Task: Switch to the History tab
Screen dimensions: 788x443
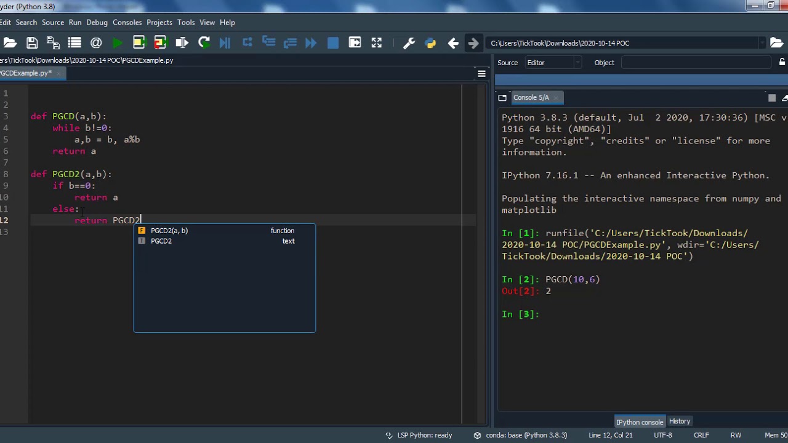Action: (x=680, y=421)
